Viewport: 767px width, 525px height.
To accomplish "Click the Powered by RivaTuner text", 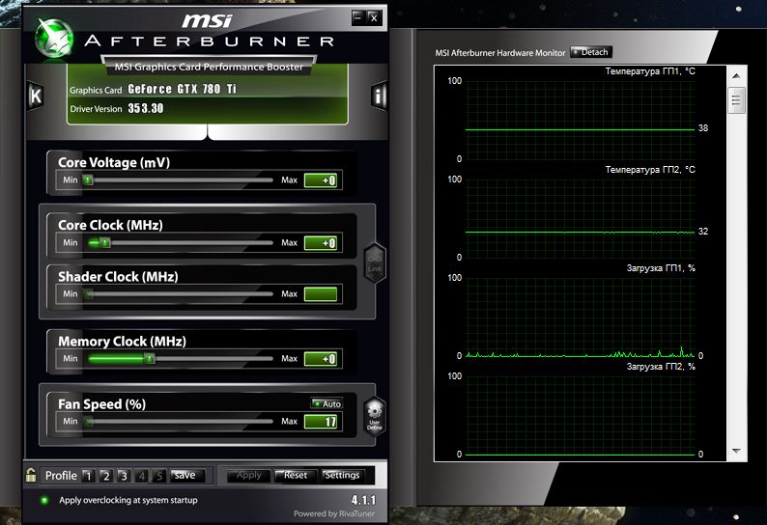I will pos(334,513).
